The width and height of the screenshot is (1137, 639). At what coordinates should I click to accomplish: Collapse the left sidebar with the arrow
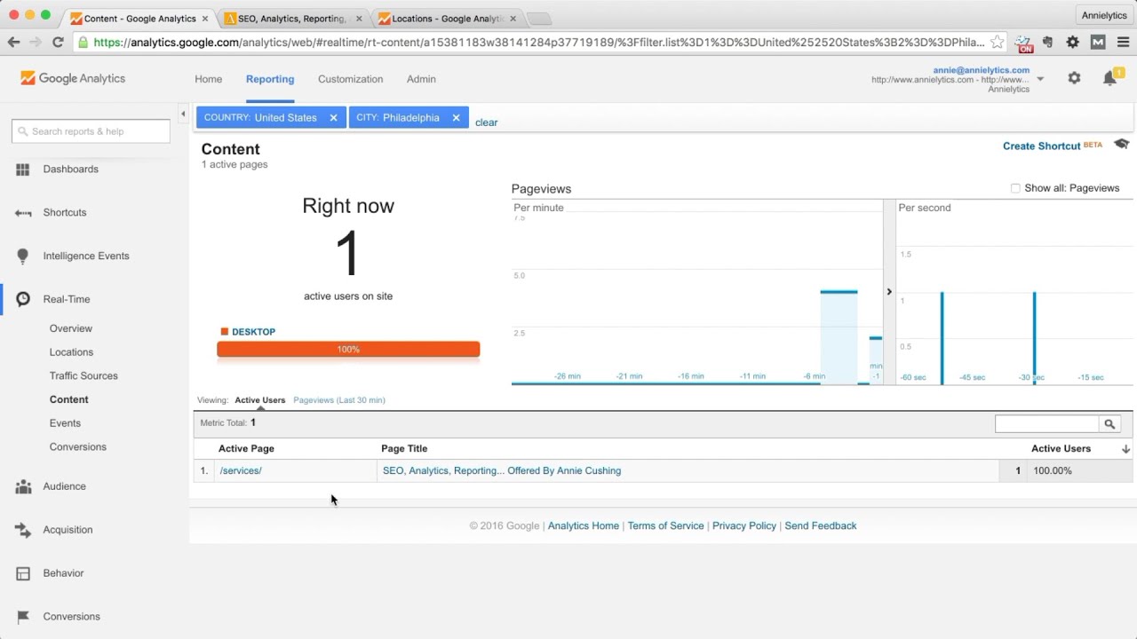tap(183, 114)
